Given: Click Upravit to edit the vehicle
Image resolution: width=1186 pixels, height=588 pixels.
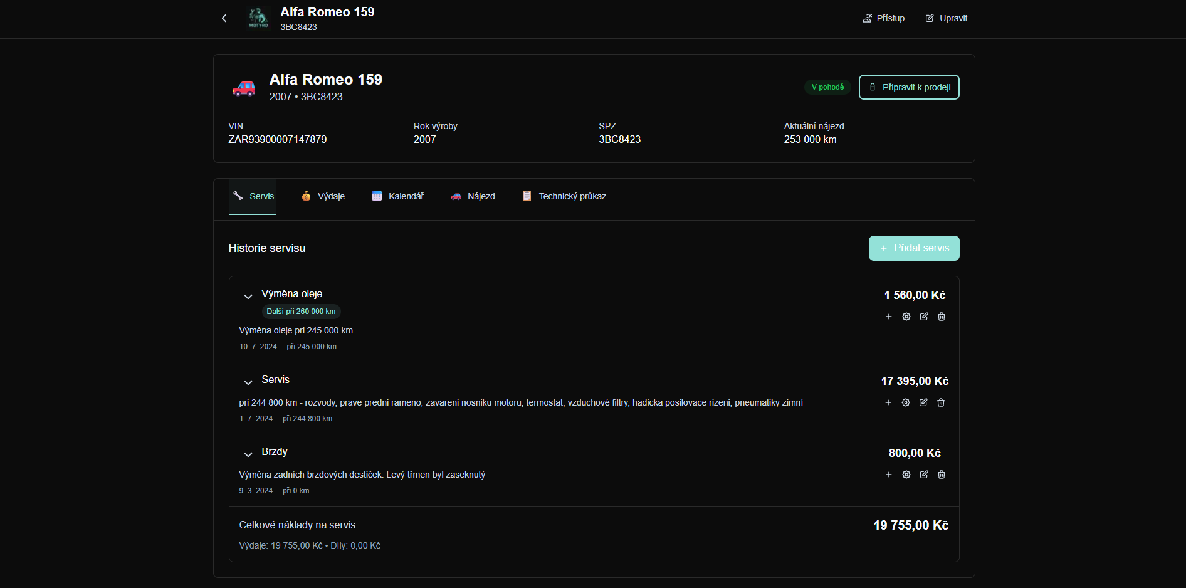Looking at the screenshot, I should pyautogui.click(x=947, y=18).
